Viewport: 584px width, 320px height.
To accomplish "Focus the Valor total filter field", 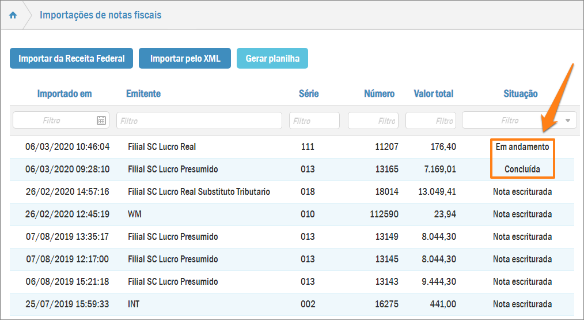I will click(x=431, y=121).
